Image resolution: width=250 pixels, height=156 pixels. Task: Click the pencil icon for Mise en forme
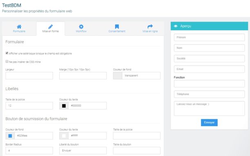click(x=50, y=27)
